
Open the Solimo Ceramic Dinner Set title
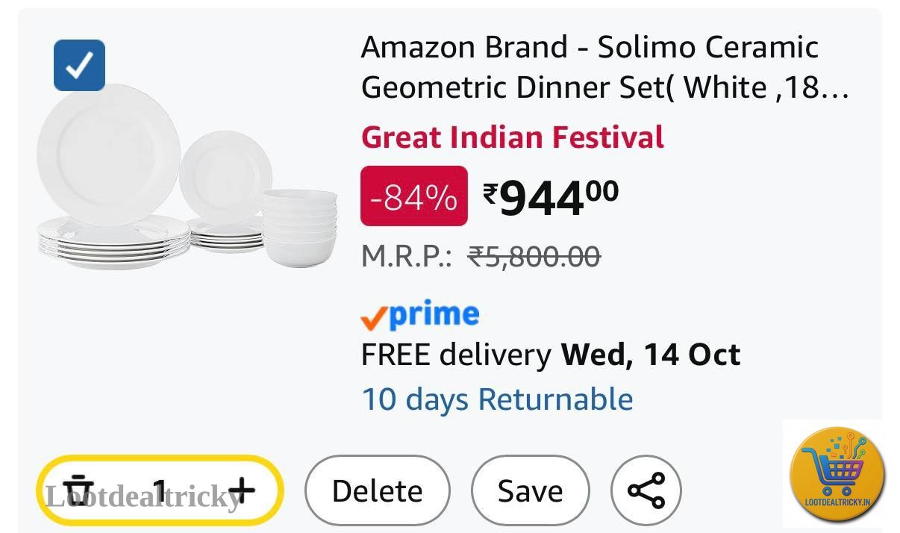[x=604, y=68]
